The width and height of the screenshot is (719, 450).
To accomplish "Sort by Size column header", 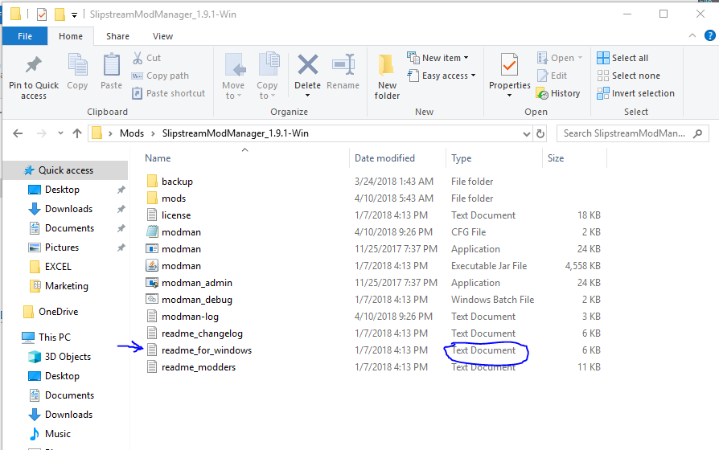I will pos(556,158).
